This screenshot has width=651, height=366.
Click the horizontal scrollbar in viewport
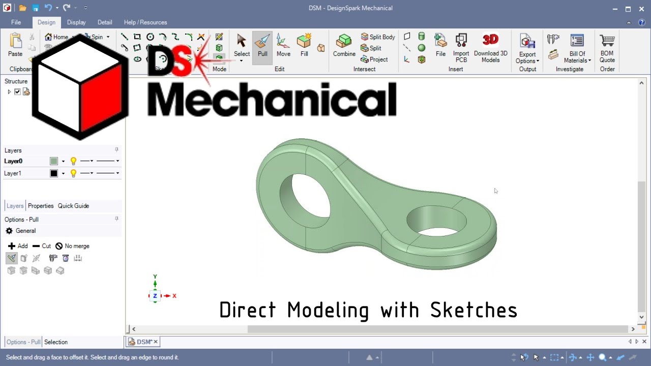pyautogui.click(x=437, y=329)
